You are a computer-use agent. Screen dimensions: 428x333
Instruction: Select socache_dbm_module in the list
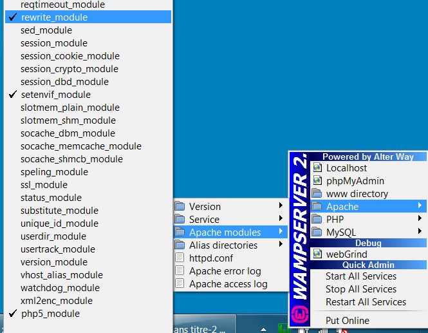point(88,133)
